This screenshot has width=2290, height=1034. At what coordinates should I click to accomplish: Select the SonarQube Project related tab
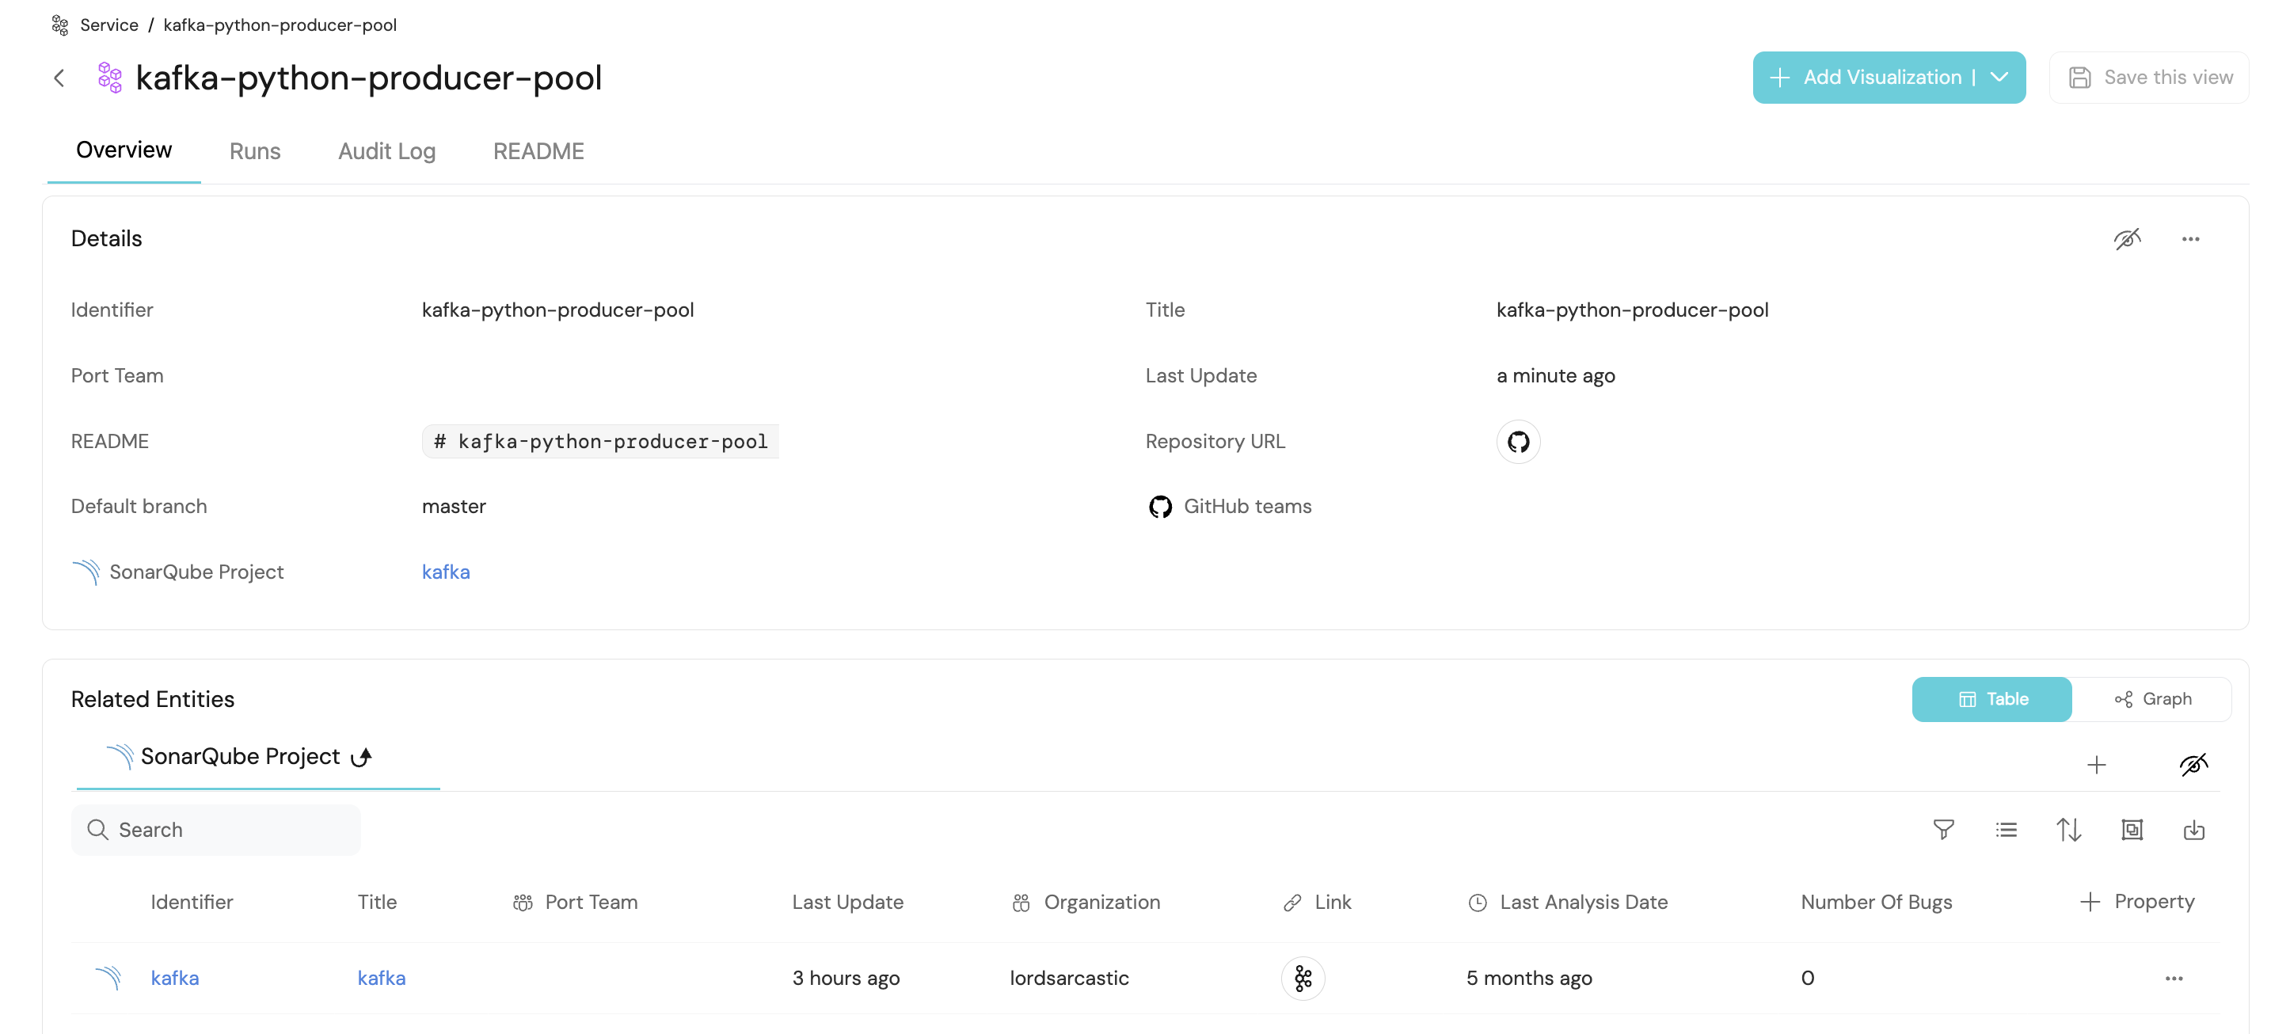[258, 757]
